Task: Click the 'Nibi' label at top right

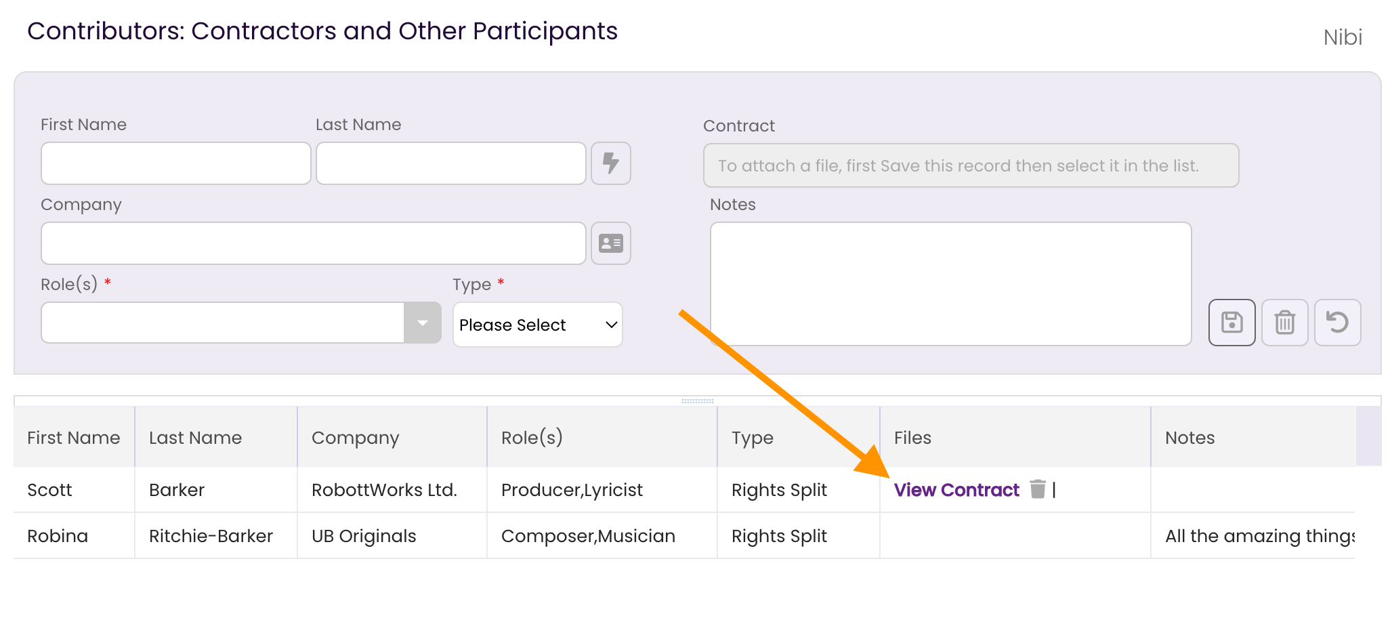Action: click(x=1343, y=37)
